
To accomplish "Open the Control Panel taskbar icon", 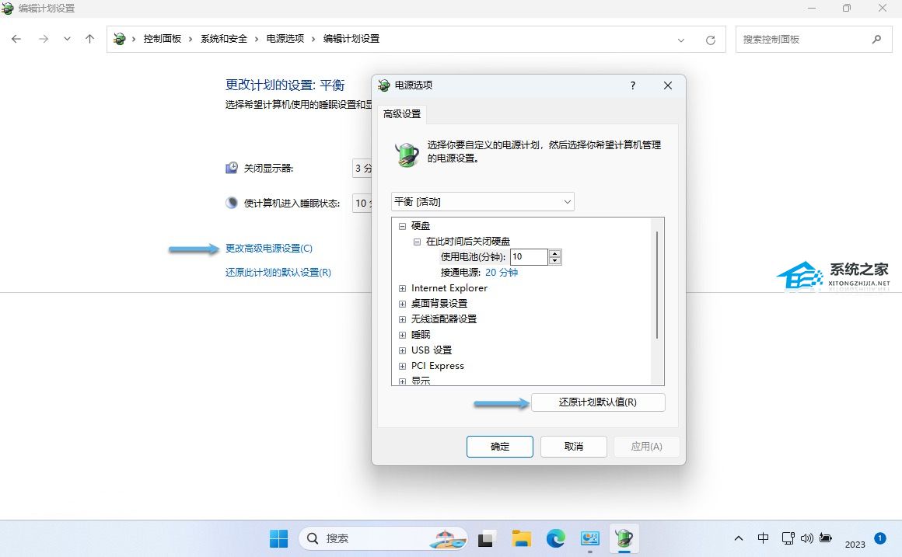I will (590, 538).
